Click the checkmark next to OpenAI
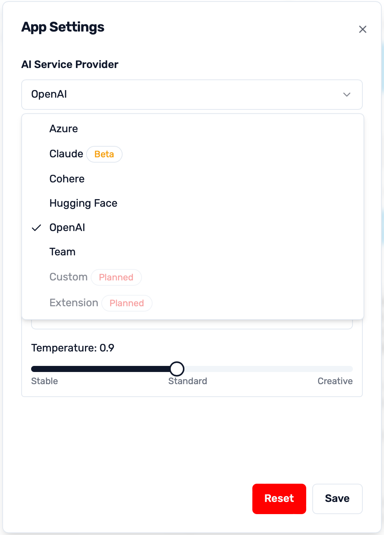The height and width of the screenshot is (535, 384). pyautogui.click(x=36, y=228)
